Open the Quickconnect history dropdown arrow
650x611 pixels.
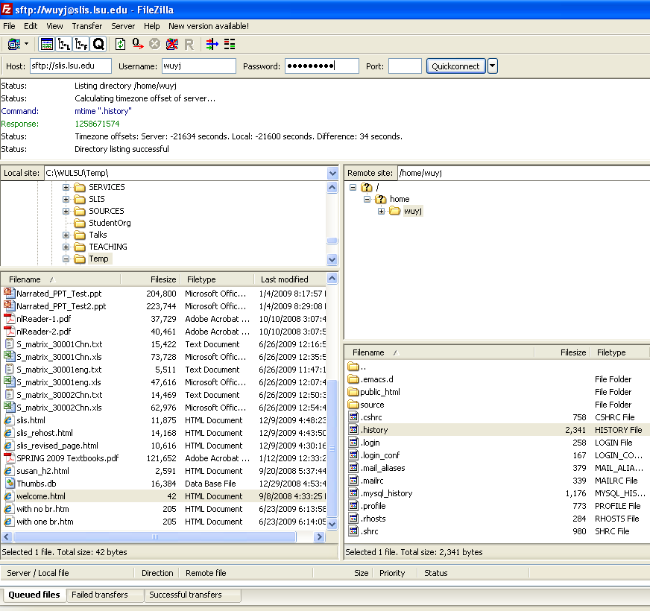click(x=493, y=66)
